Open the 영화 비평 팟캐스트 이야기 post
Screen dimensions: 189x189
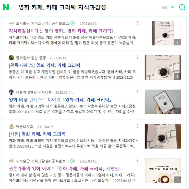click(60, 100)
